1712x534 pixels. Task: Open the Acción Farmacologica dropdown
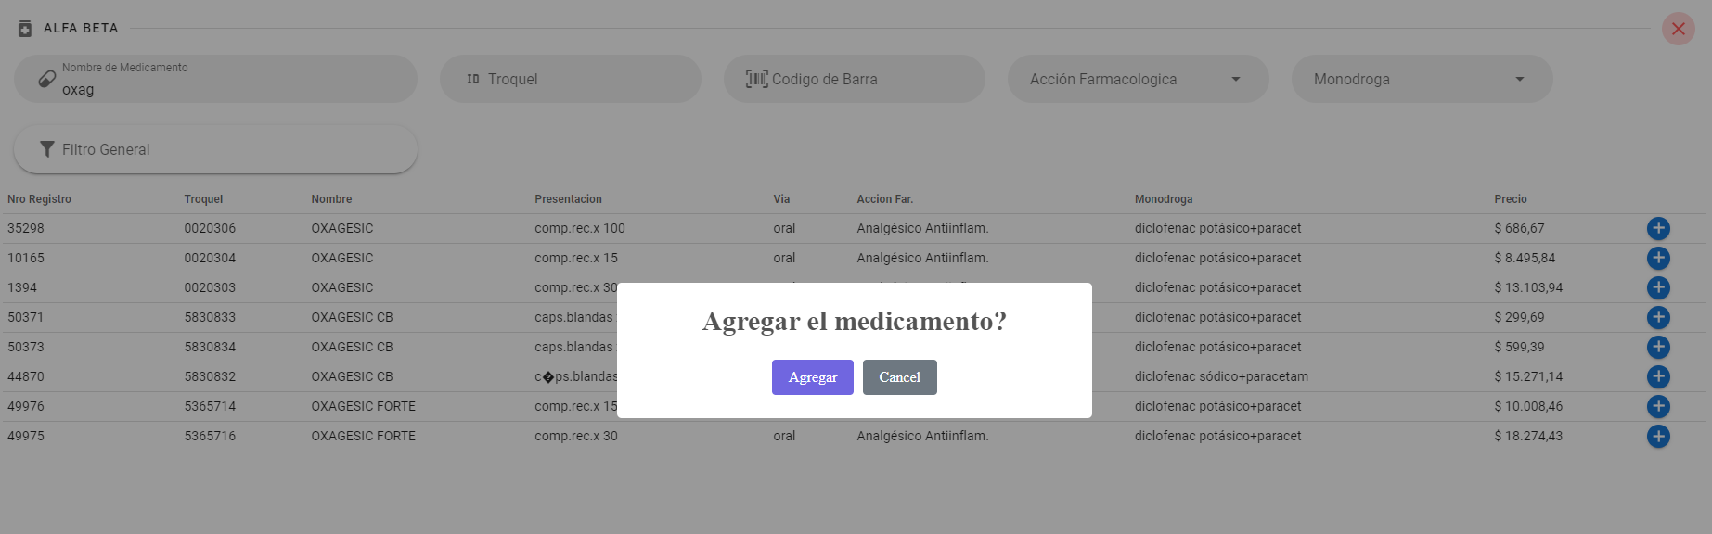point(1139,79)
